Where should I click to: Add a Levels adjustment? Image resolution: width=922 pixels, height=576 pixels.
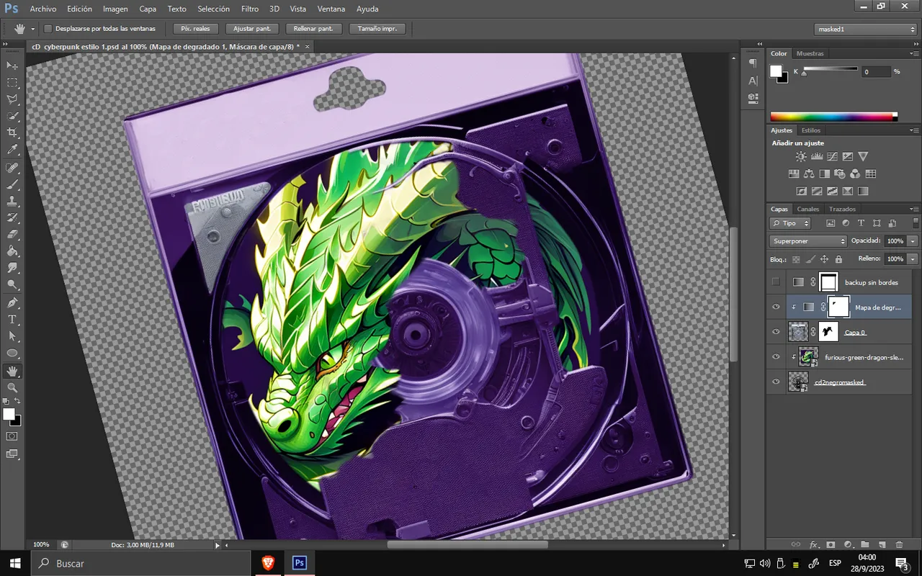click(817, 156)
